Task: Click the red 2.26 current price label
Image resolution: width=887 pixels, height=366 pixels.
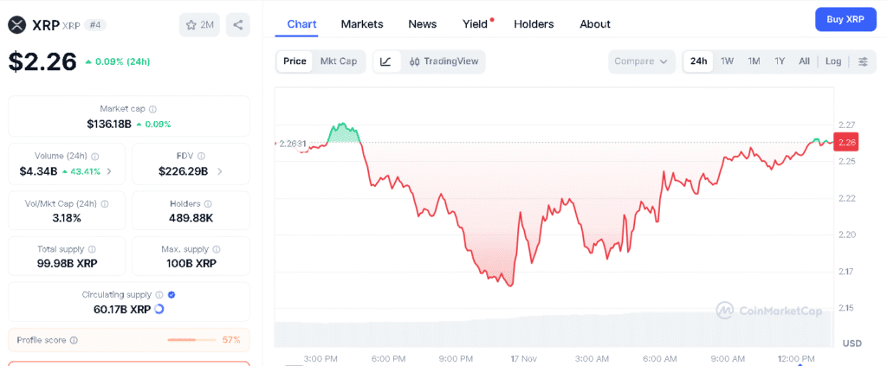Action: click(x=846, y=142)
